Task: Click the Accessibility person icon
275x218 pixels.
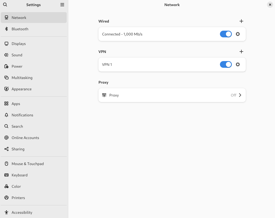Action: pyautogui.click(x=6, y=212)
